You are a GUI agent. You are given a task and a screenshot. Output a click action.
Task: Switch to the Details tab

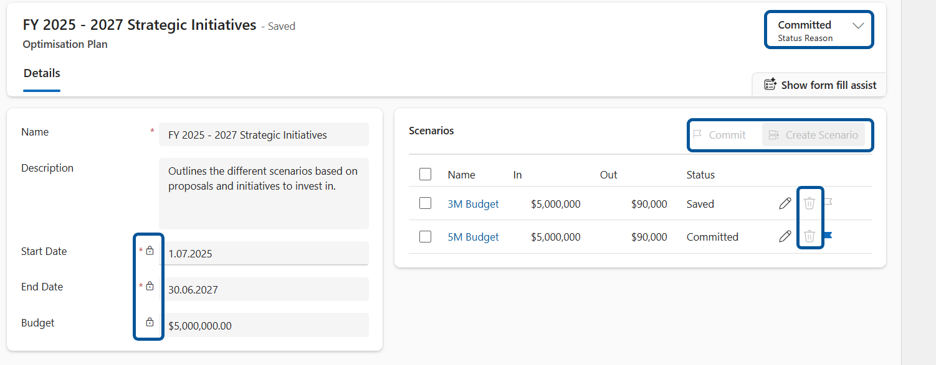coord(42,73)
